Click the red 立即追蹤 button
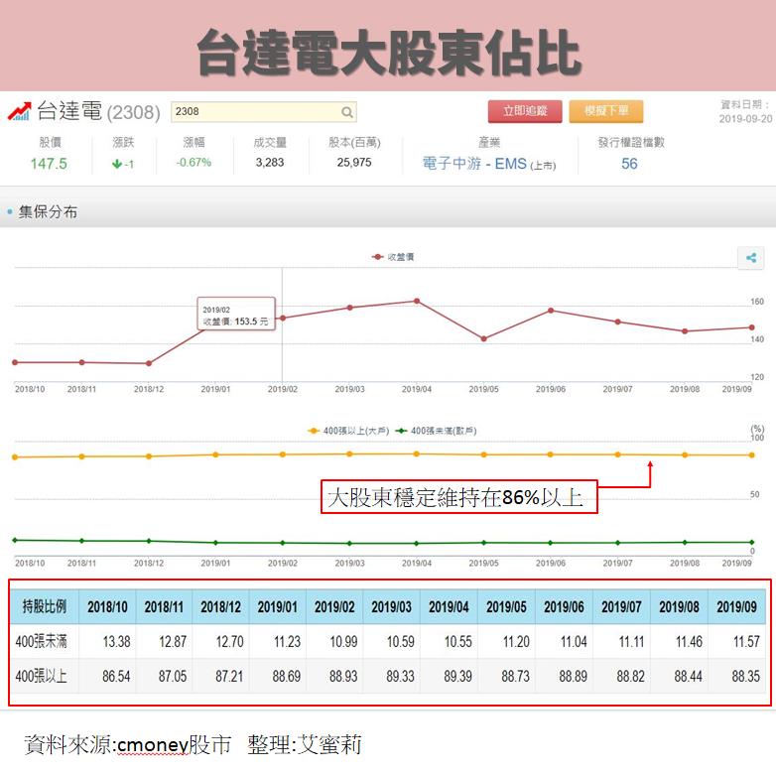The width and height of the screenshot is (776, 774). (x=525, y=111)
